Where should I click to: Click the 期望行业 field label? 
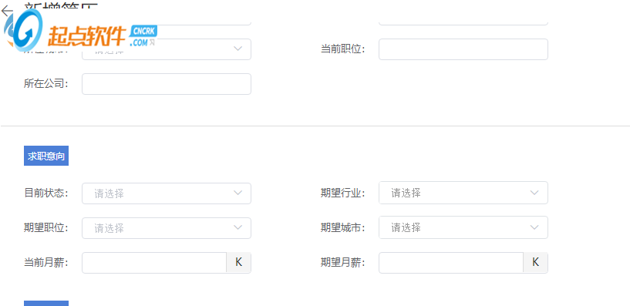coord(342,193)
